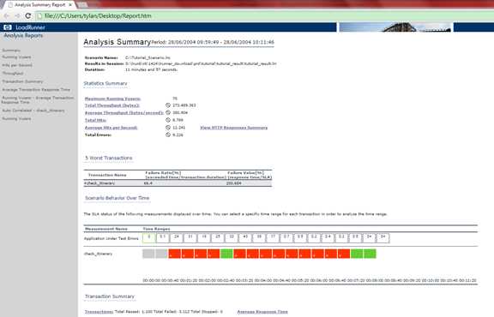Click the SLA icon beside Total Errors
This screenshot has width=494, height=317.
point(168,135)
